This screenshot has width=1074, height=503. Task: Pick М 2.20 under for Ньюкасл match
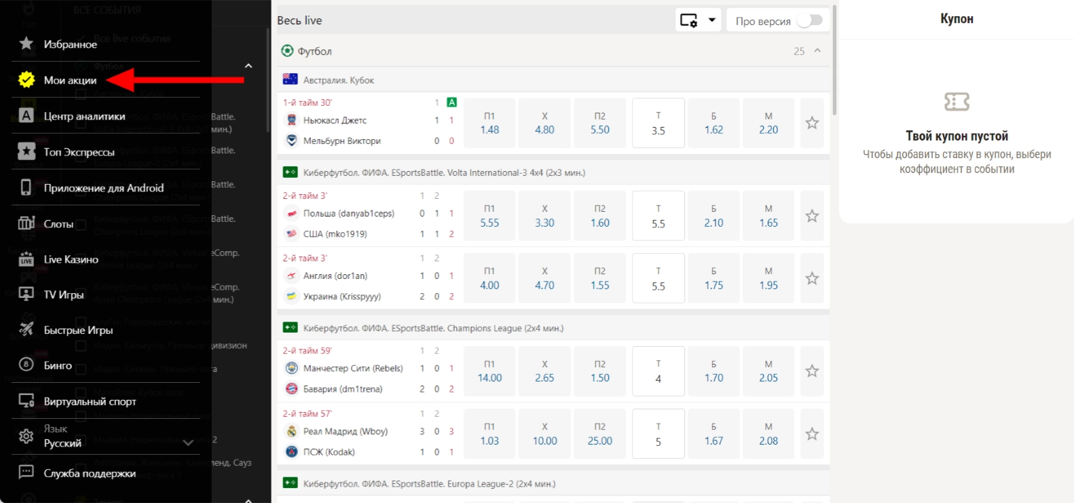pos(769,123)
